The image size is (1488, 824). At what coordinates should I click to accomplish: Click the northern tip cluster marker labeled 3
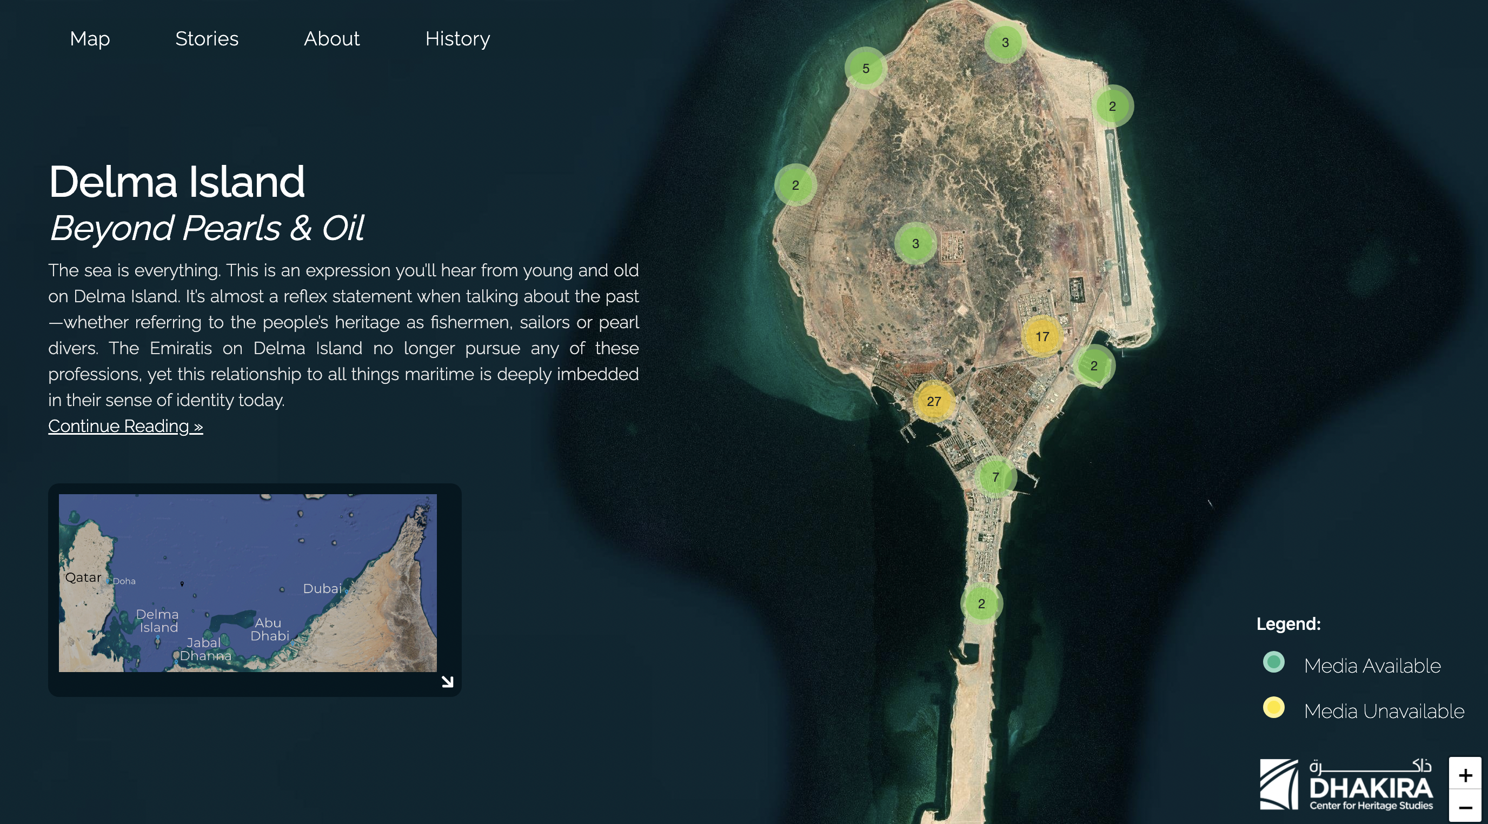point(1005,42)
